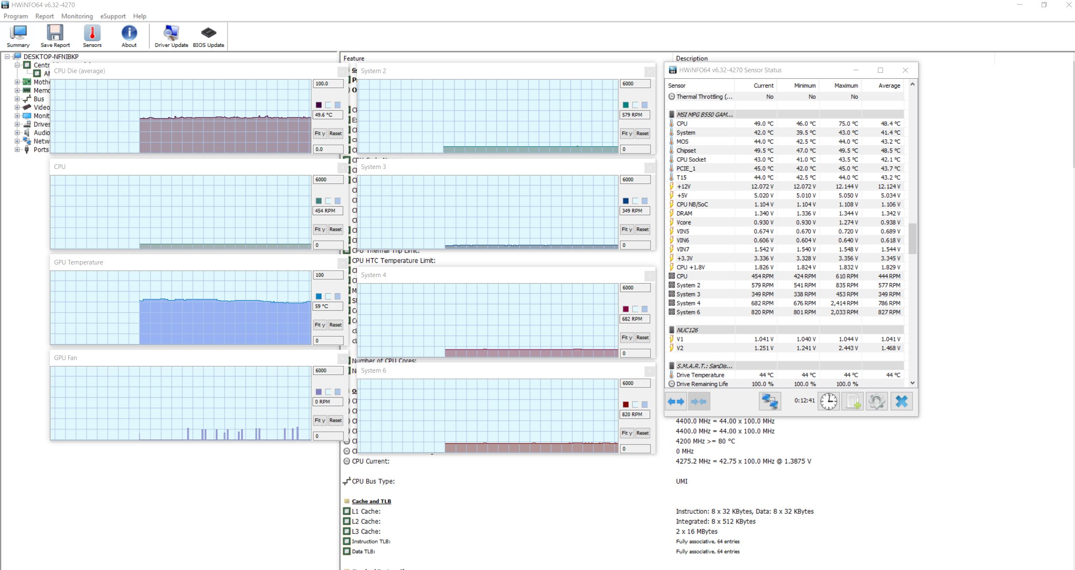Start logging using the clock icon
Image resolution: width=1075 pixels, height=570 pixels.
(828, 401)
